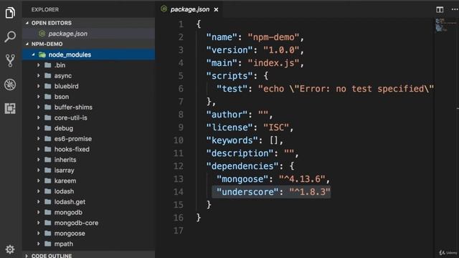Select the lodash folder name
The height and width of the screenshot is (258, 459).
click(x=64, y=191)
